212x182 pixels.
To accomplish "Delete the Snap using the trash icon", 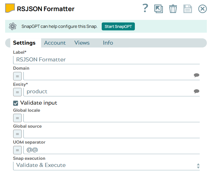I will [173, 9].
